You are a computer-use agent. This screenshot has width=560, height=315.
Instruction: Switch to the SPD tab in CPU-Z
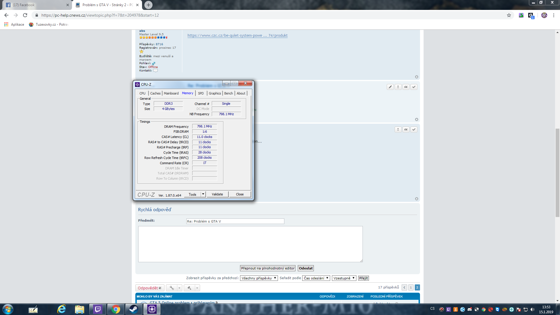tap(201, 93)
